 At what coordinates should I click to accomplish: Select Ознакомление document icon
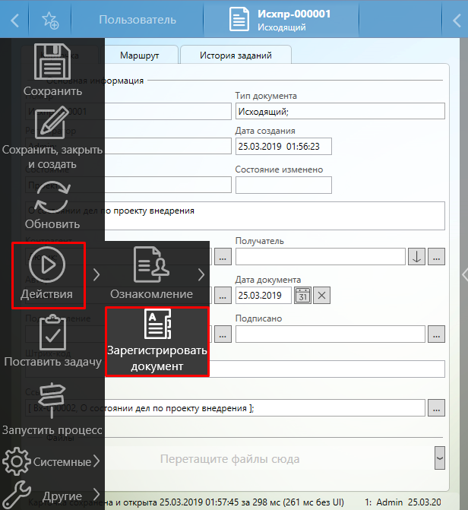tap(151, 265)
